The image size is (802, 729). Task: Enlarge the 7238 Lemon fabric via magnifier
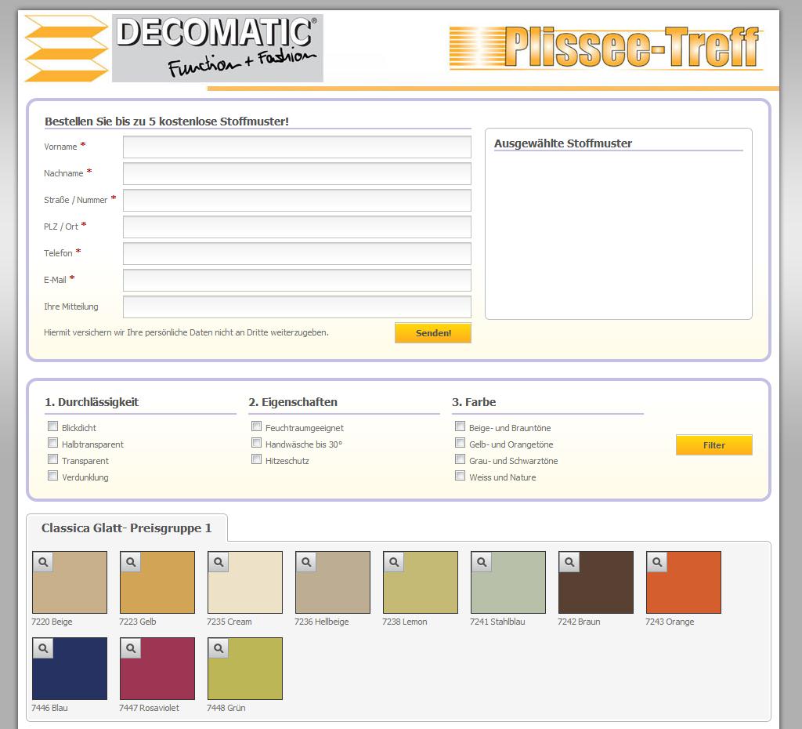click(x=394, y=562)
